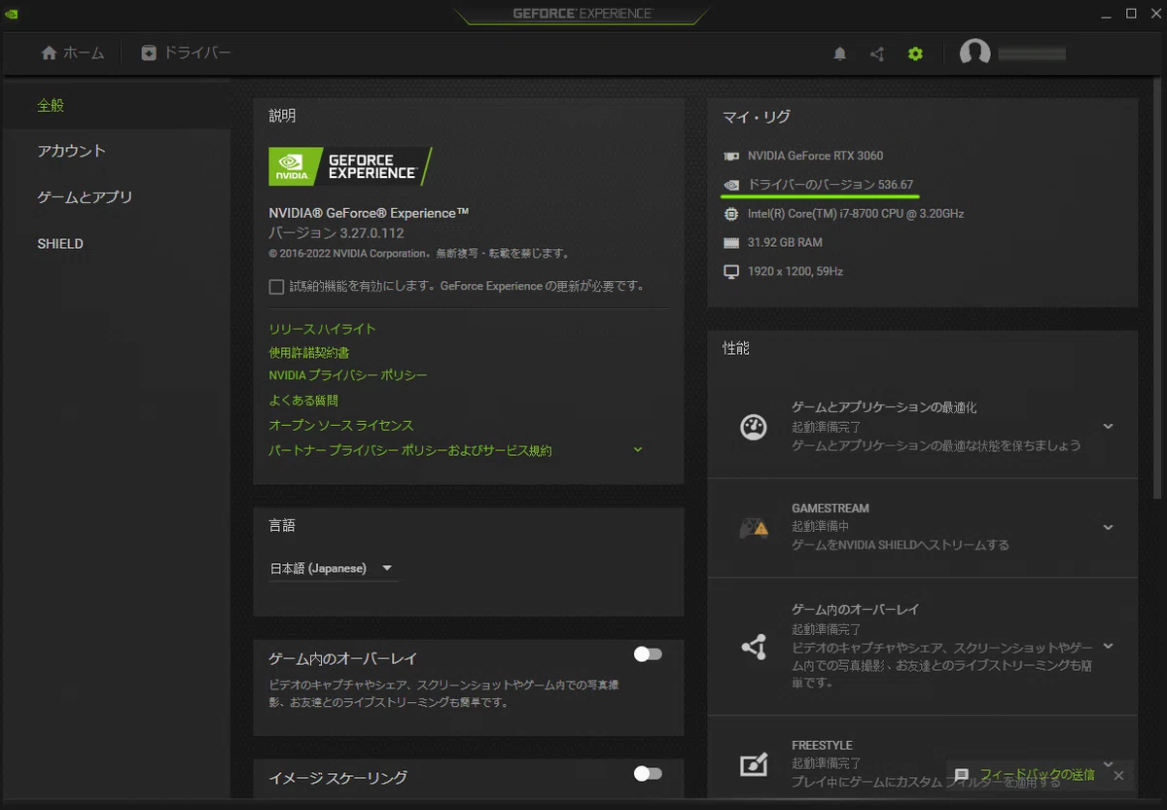The width and height of the screenshot is (1167, 810).
Task: Expand the GAMESTREAM section chevron
Action: pos(1108,527)
